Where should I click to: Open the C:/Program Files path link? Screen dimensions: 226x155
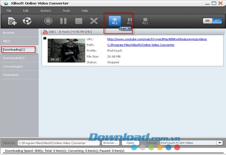pos(141,45)
